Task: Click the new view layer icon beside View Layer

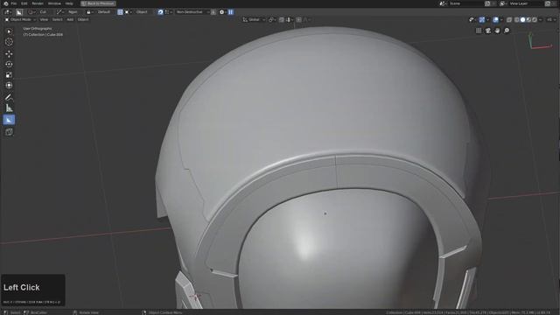Action: [x=548, y=3]
